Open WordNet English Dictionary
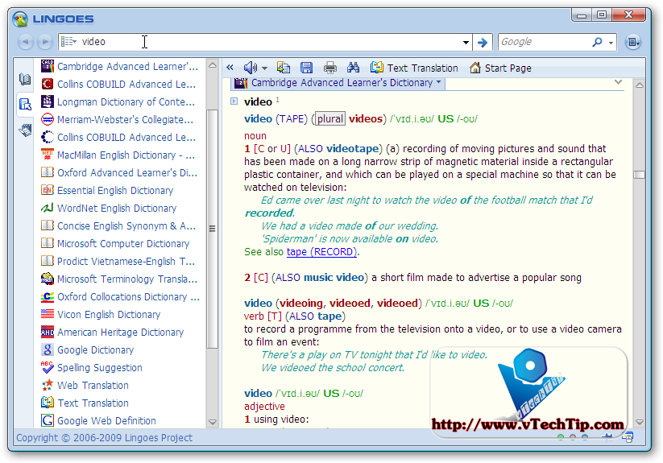The width and height of the screenshot is (663, 463). click(x=109, y=209)
